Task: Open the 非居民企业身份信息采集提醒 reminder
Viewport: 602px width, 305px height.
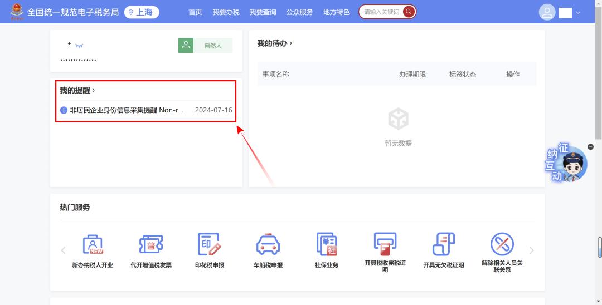Action: [126, 110]
